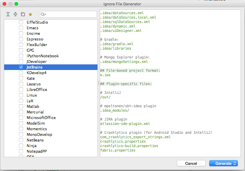Toggle the Matlab checkbox on
Screen dimensions: 245x171
(x=21, y=106)
